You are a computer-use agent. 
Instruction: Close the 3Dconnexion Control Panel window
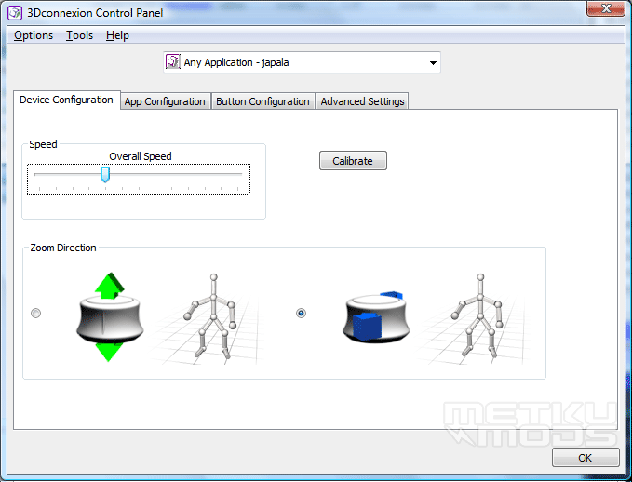coord(606,8)
